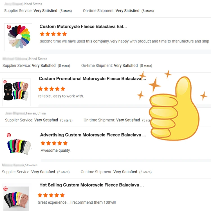Viewport: 211px width, 211px height.
Task: Open 'Hot Selling Custom Motorcycle Fleece Balaclava' link
Action: [x=91, y=185]
